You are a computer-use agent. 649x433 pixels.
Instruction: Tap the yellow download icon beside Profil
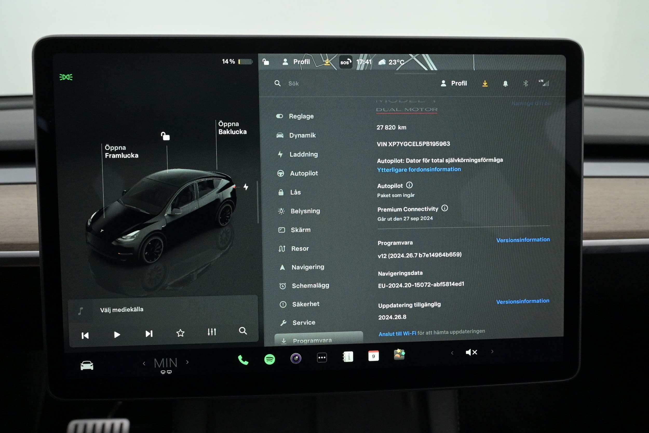pyautogui.click(x=485, y=84)
